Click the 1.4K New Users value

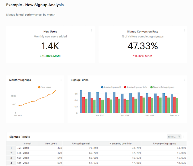coord(50,46)
